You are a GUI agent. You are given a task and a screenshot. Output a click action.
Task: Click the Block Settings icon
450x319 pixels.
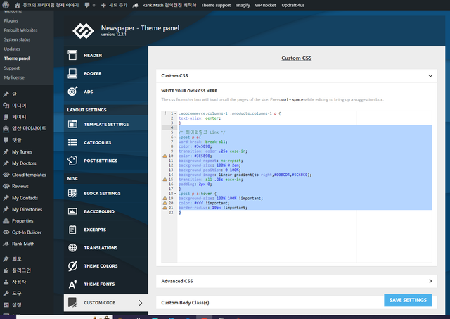pyautogui.click(x=72, y=193)
